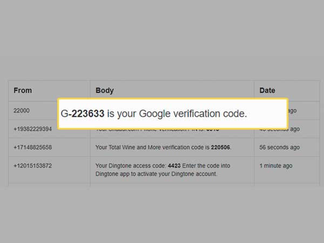Click the 56 seconds ago timestamp
Viewport: 324px width, 243px height.
pos(279,147)
